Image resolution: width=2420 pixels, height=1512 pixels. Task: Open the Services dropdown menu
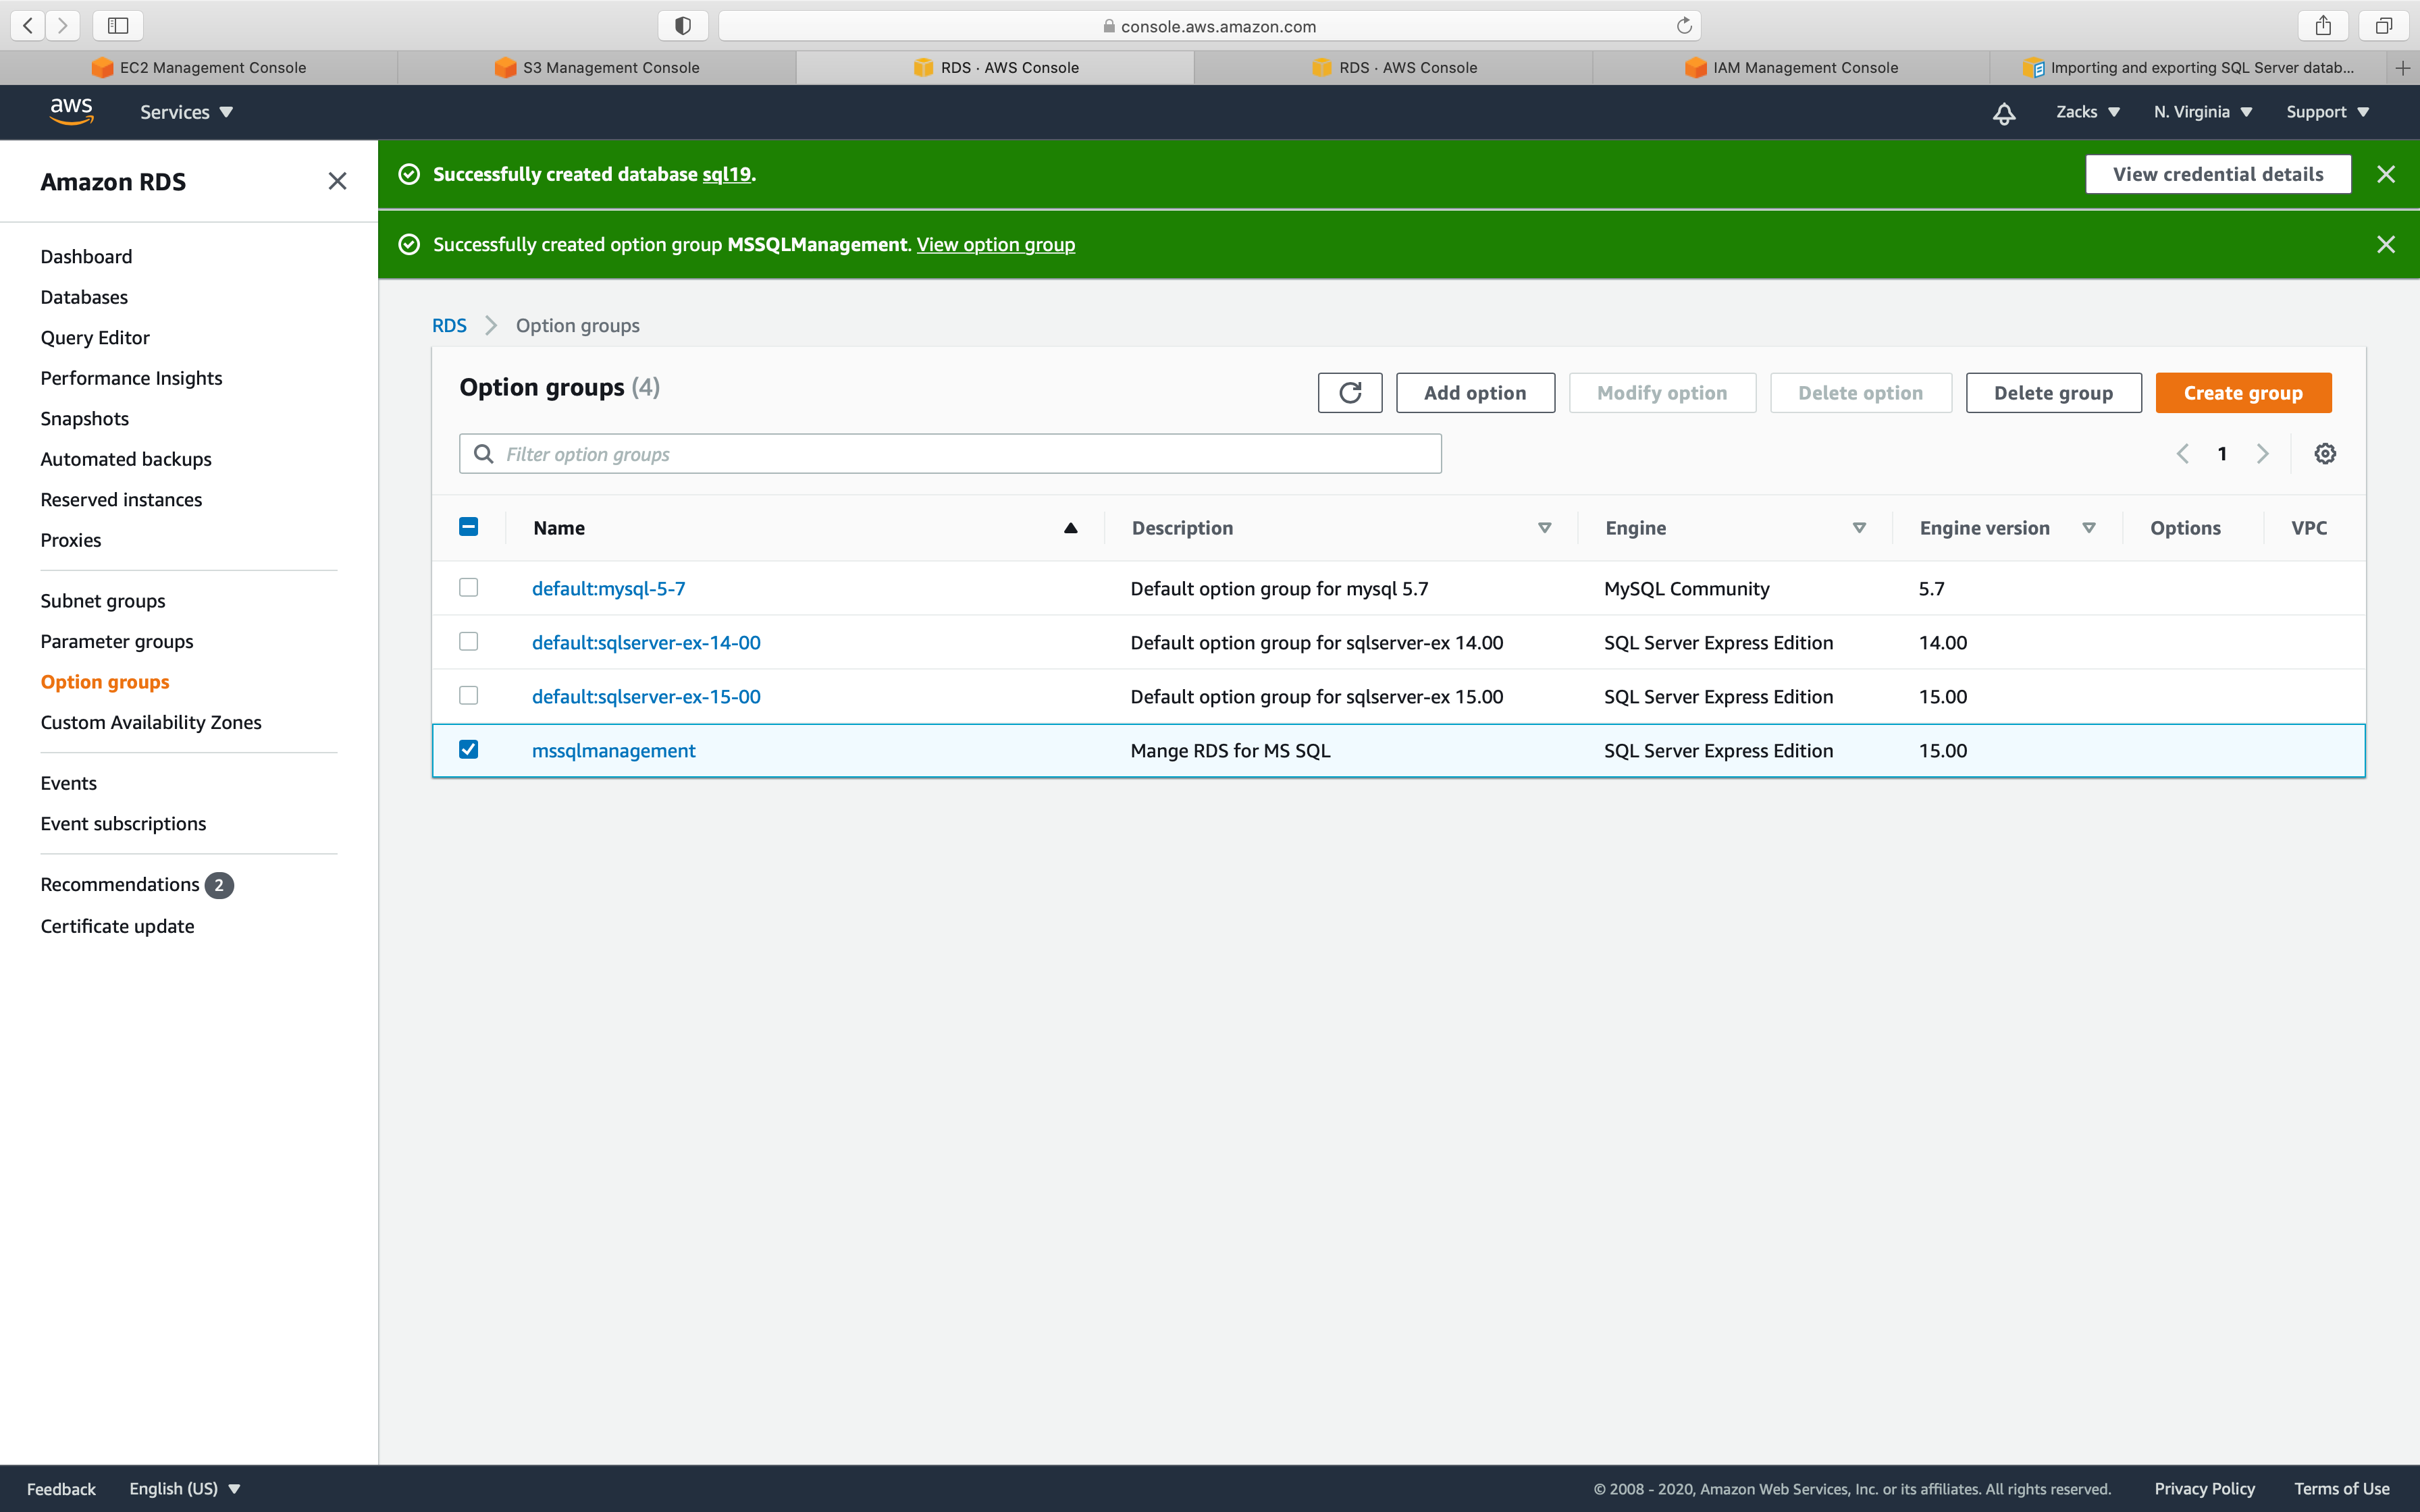point(186,112)
